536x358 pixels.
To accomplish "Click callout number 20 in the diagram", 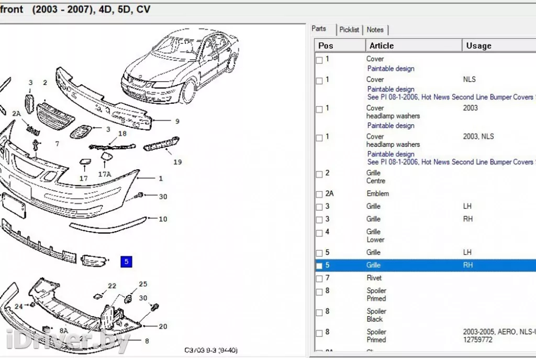I will (x=163, y=327).
